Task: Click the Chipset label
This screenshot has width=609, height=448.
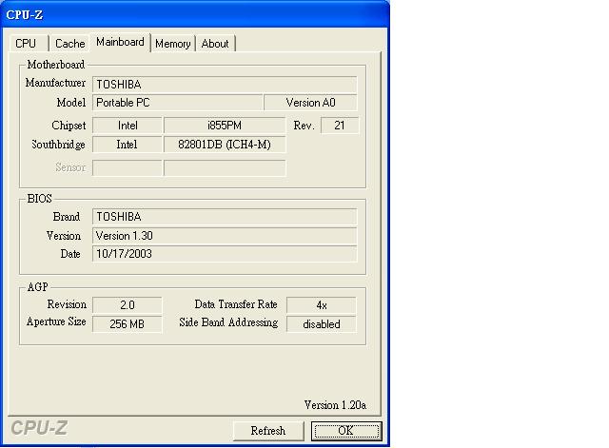Action: pos(69,126)
